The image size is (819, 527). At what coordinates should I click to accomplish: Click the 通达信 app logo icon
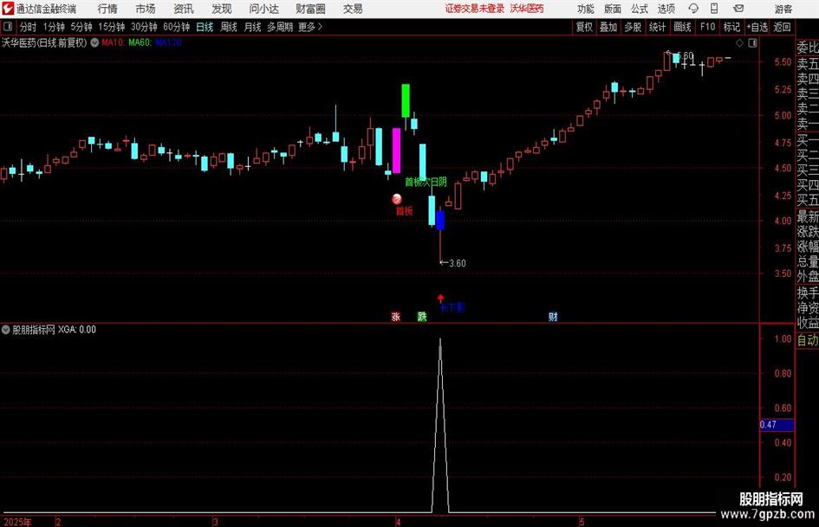tap(8, 9)
